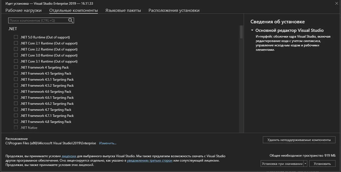Enable the .NET 5.0 Runtime component
This screenshot has height=172, width=341.
tap(16, 37)
